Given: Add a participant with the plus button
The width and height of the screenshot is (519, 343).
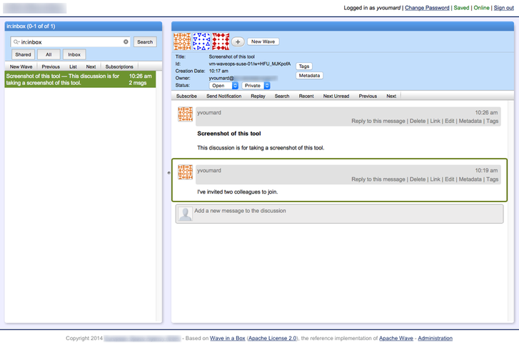Looking at the screenshot, I should pos(238,42).
